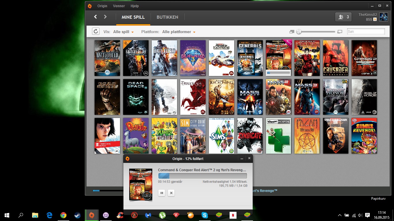Open Microsoft Edge from the taskbar
Image resolution: width=394 pixels, height=221 pixels.
pos(49,215)
